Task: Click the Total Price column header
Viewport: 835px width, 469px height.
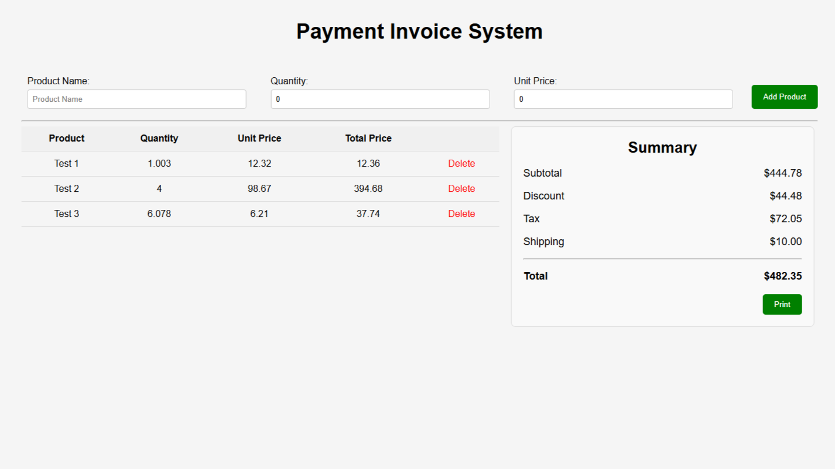Action: (368, 139)
